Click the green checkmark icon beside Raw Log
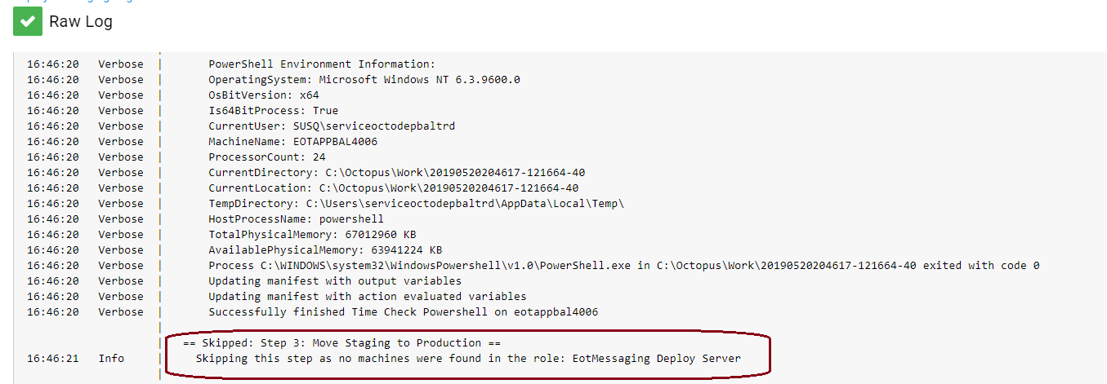Viewport: 1107px width, 384px height. pos(27,22)
